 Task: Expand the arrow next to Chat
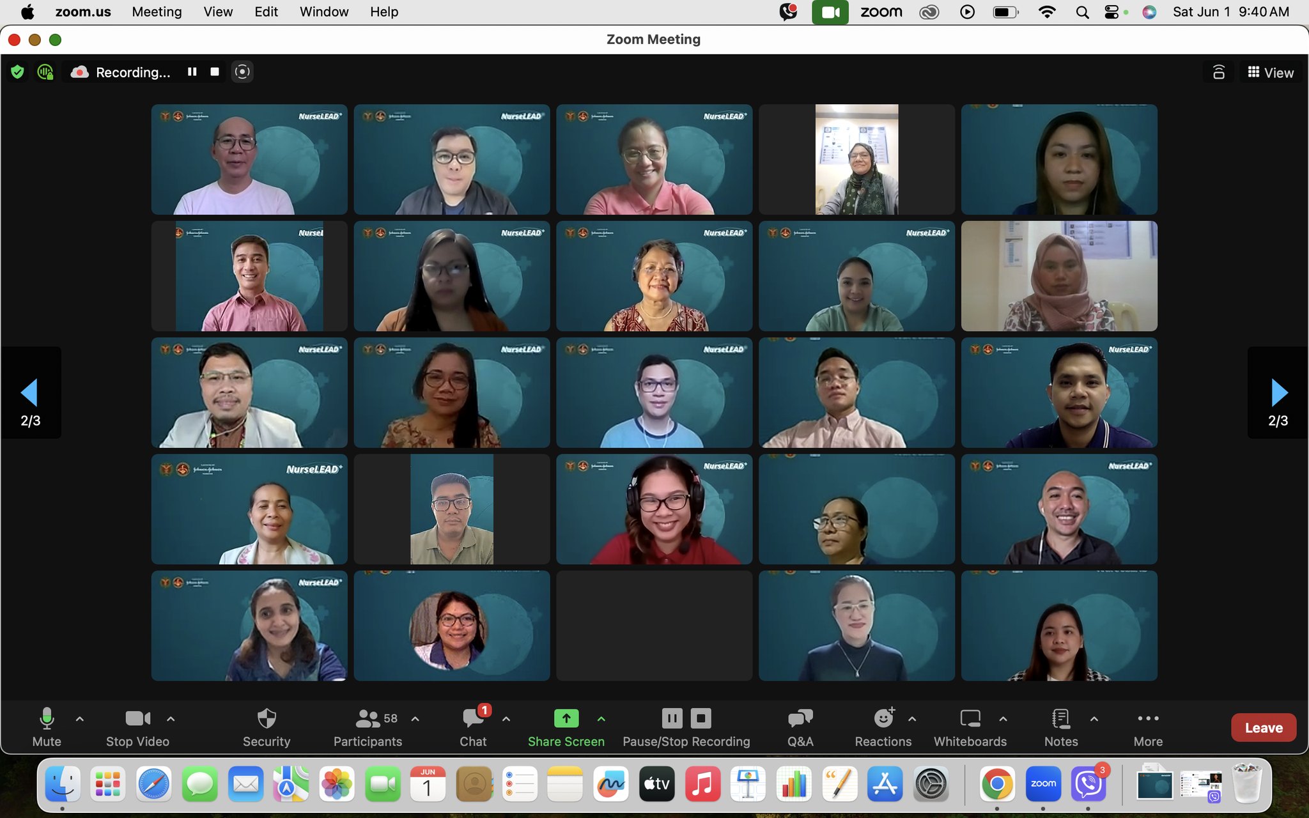click(506, 719)
